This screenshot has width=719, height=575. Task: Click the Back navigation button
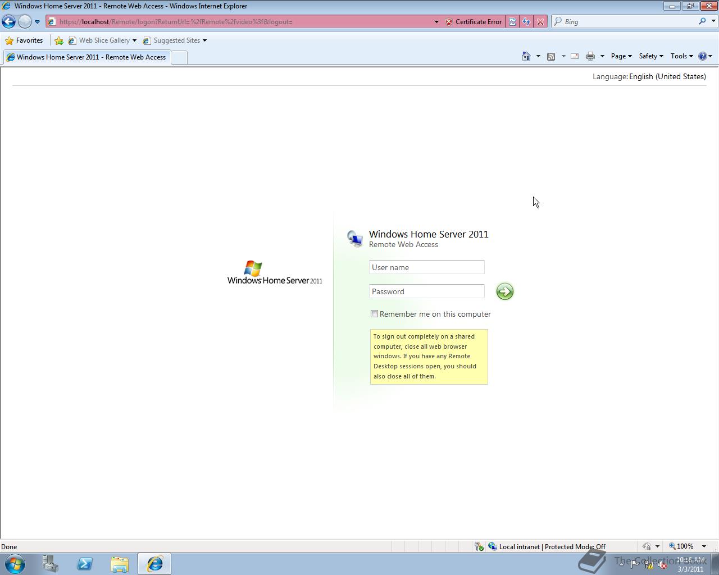pyautogui.click(x=9, y=22)
